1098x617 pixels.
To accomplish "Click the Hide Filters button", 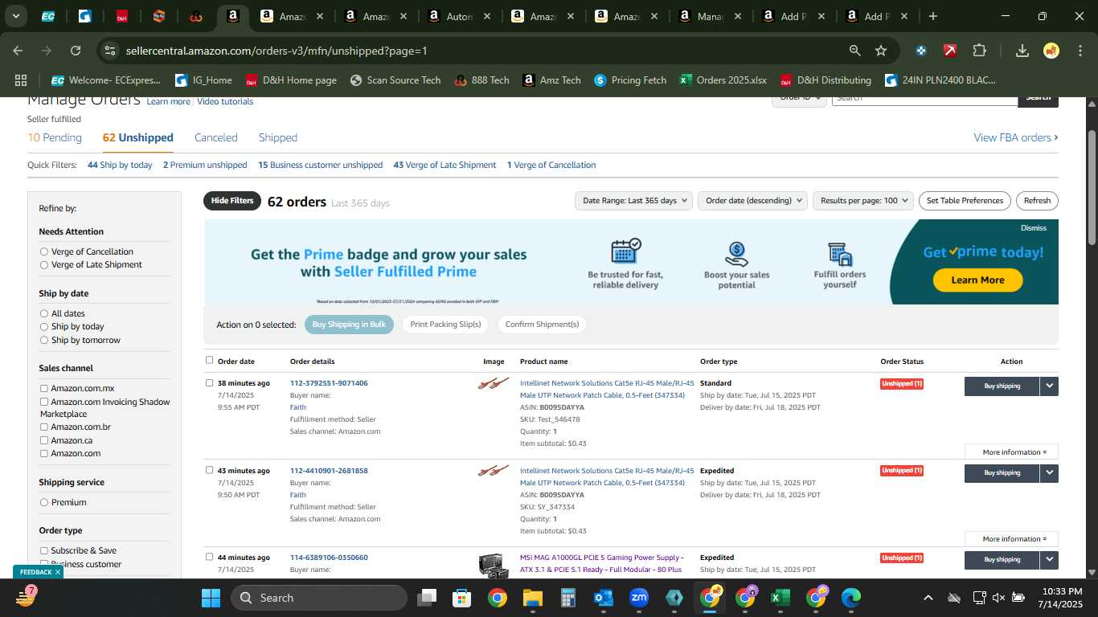I will (x=232, y=201).
